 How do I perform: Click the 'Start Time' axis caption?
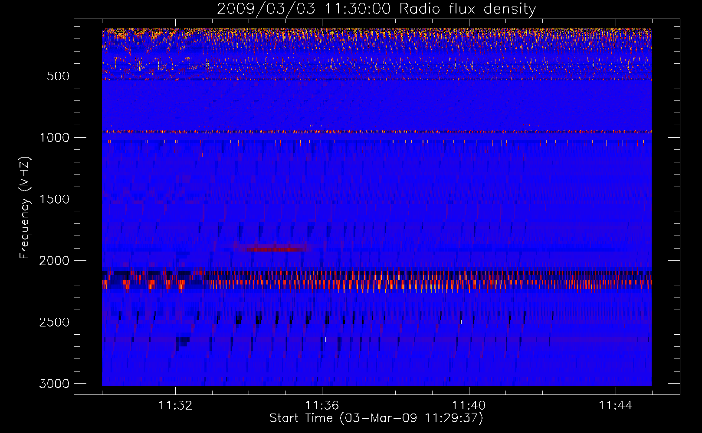pyautogui.click(x=301, y=418)
